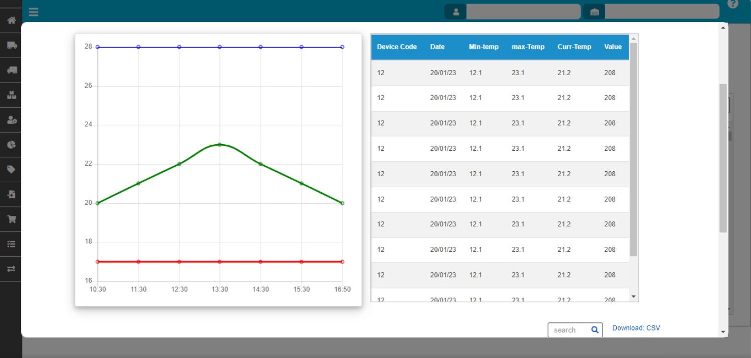Screen dimensions: 751x358
Task: Click the home icon in sidebar
Action: pos(11,21)
